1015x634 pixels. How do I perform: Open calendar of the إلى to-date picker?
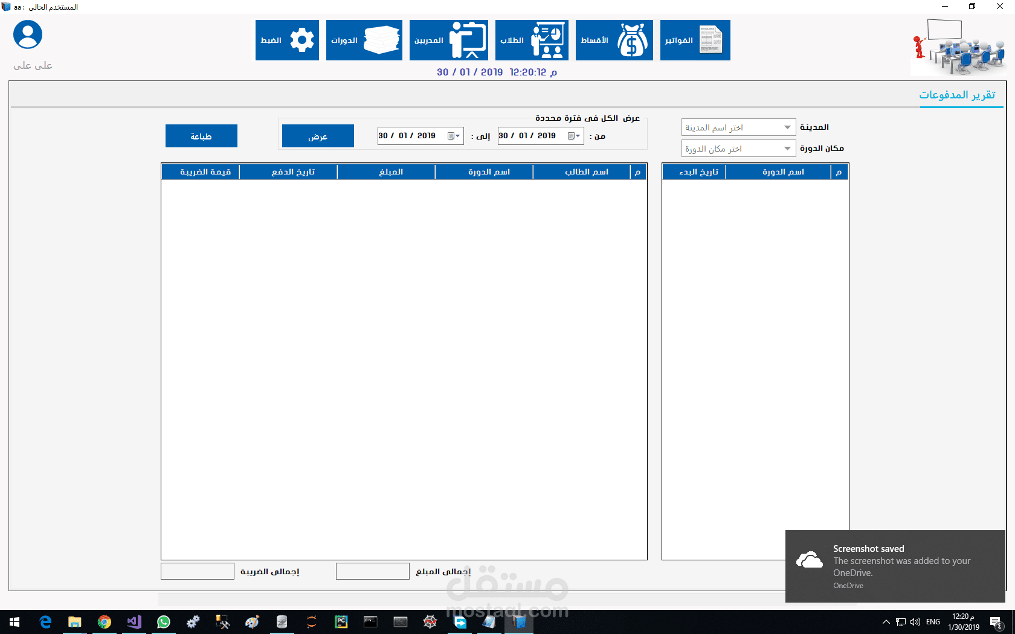pyautogui.click(x=454, y=136)
